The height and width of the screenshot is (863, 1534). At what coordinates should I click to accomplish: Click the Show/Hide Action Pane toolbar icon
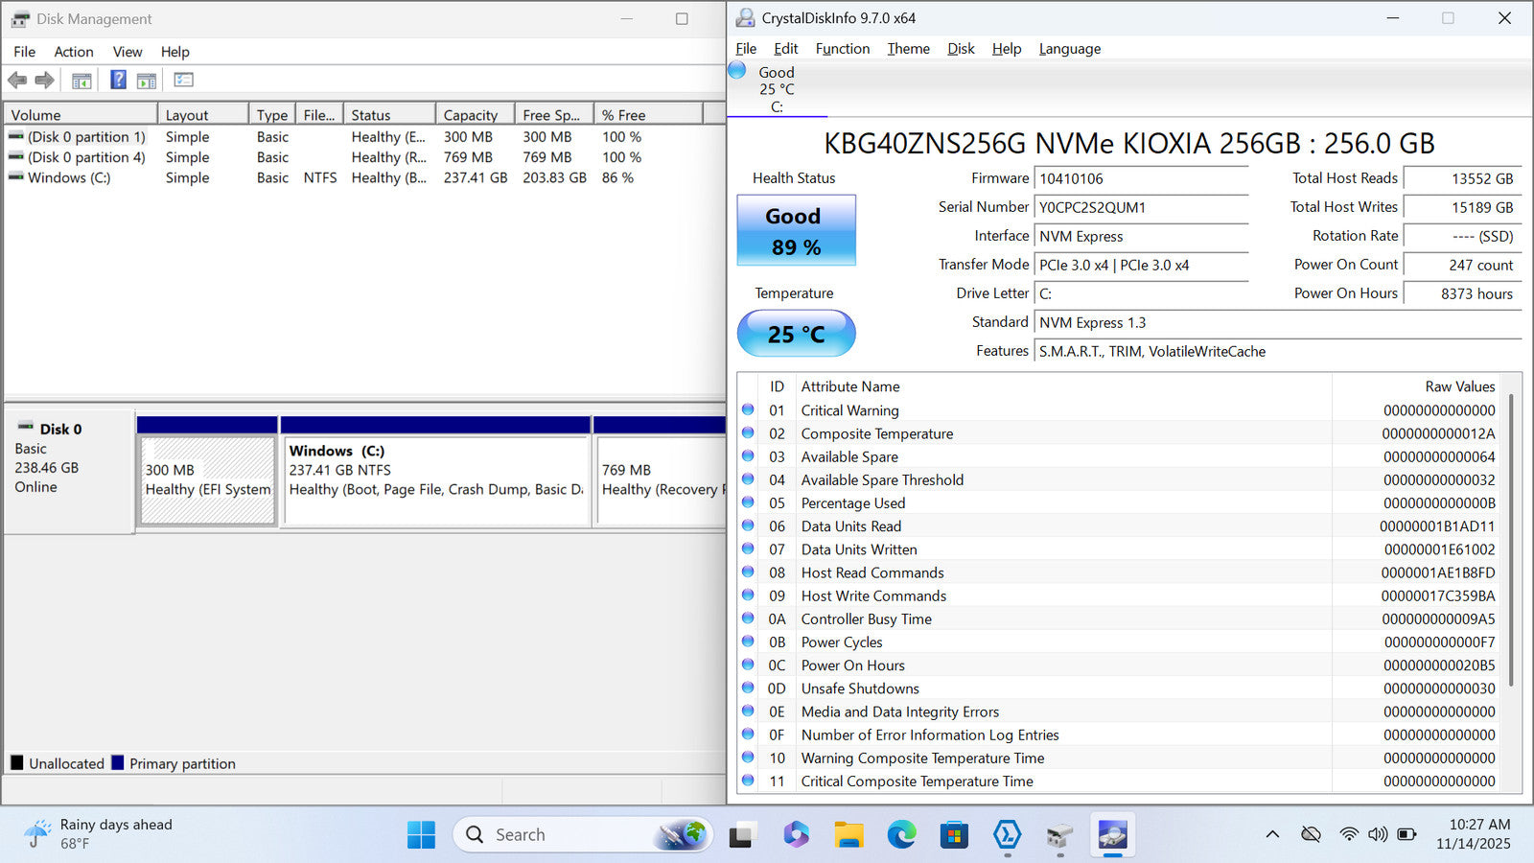tap(147, 81)
